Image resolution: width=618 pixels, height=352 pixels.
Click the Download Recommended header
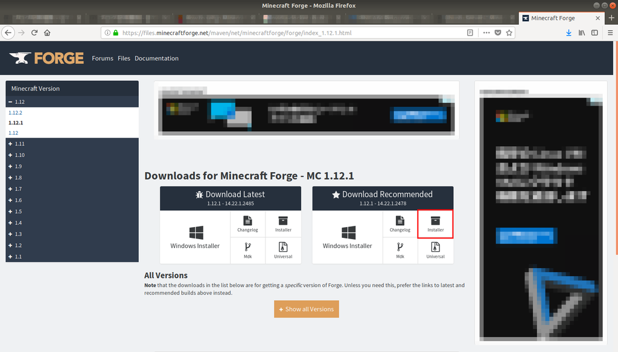tap(383, 198)
